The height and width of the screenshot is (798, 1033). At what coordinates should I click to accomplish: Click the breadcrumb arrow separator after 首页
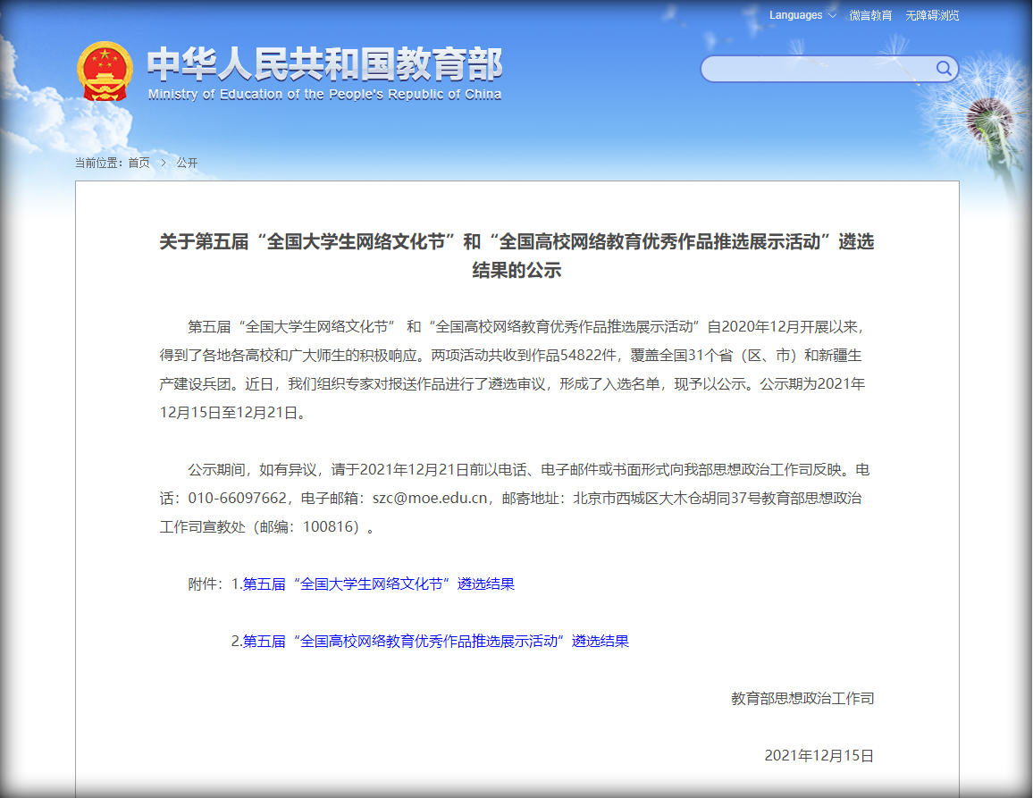click(x=164, y=163)
